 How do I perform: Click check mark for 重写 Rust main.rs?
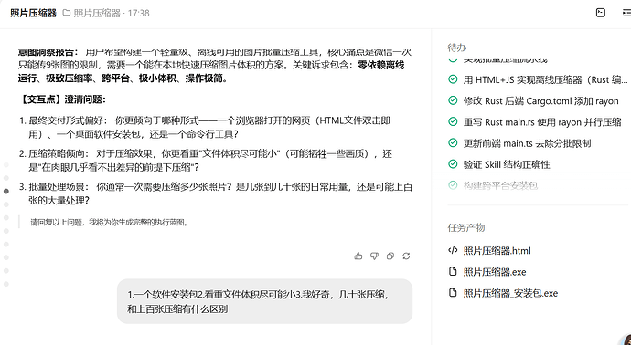tap(453, 121)
